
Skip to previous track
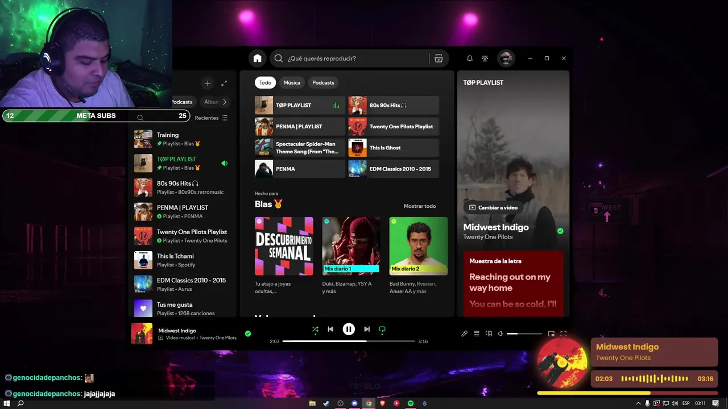point(330,329)
